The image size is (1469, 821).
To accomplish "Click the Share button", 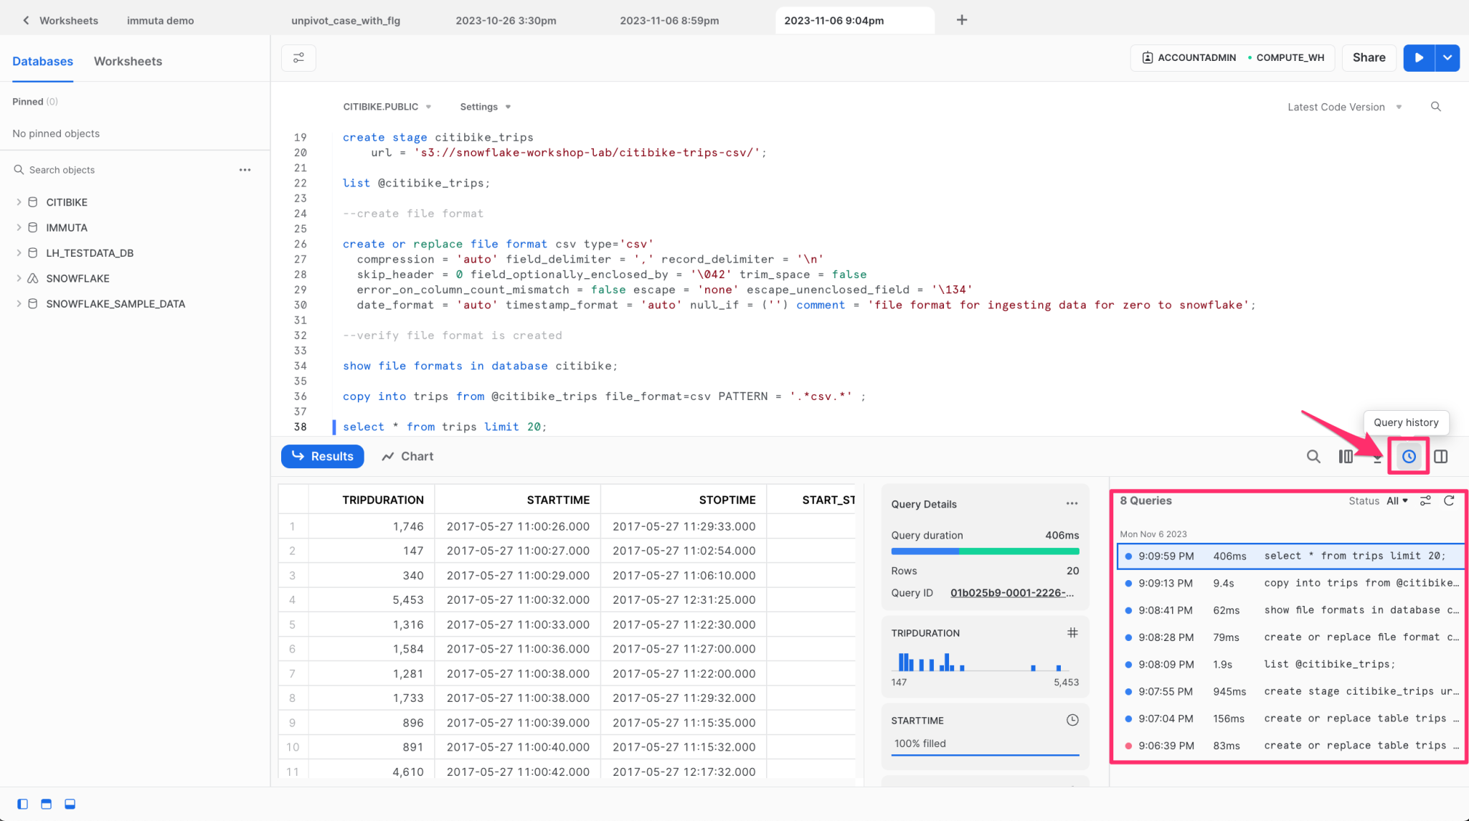I will [1367, 57].
